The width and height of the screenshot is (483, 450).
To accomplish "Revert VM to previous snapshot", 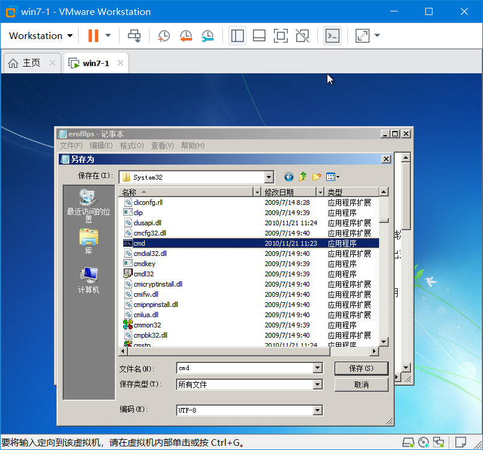I will 186,35.
